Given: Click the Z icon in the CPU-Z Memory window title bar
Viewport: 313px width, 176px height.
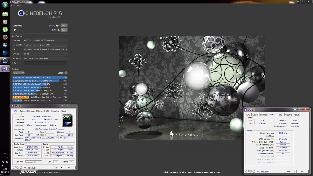Looking at the screenshot, I should 245,110.
